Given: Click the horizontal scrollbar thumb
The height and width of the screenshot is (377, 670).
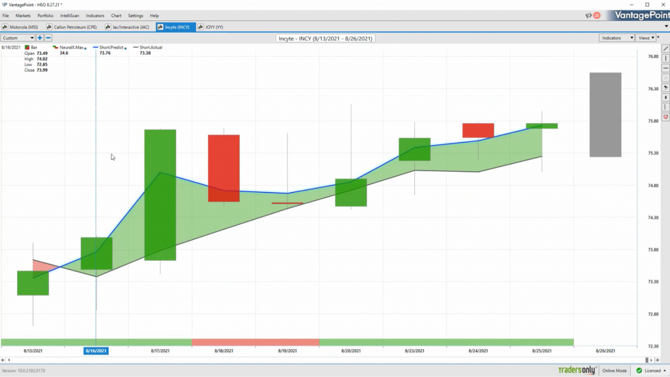Looking at the screenshot, I should 647,360.
